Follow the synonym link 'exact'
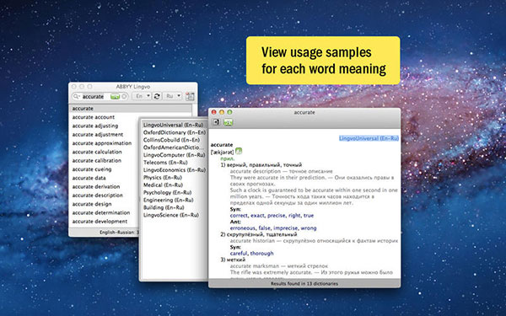The width and height of the screenshot is (506, 316). [x=257, y=216]
